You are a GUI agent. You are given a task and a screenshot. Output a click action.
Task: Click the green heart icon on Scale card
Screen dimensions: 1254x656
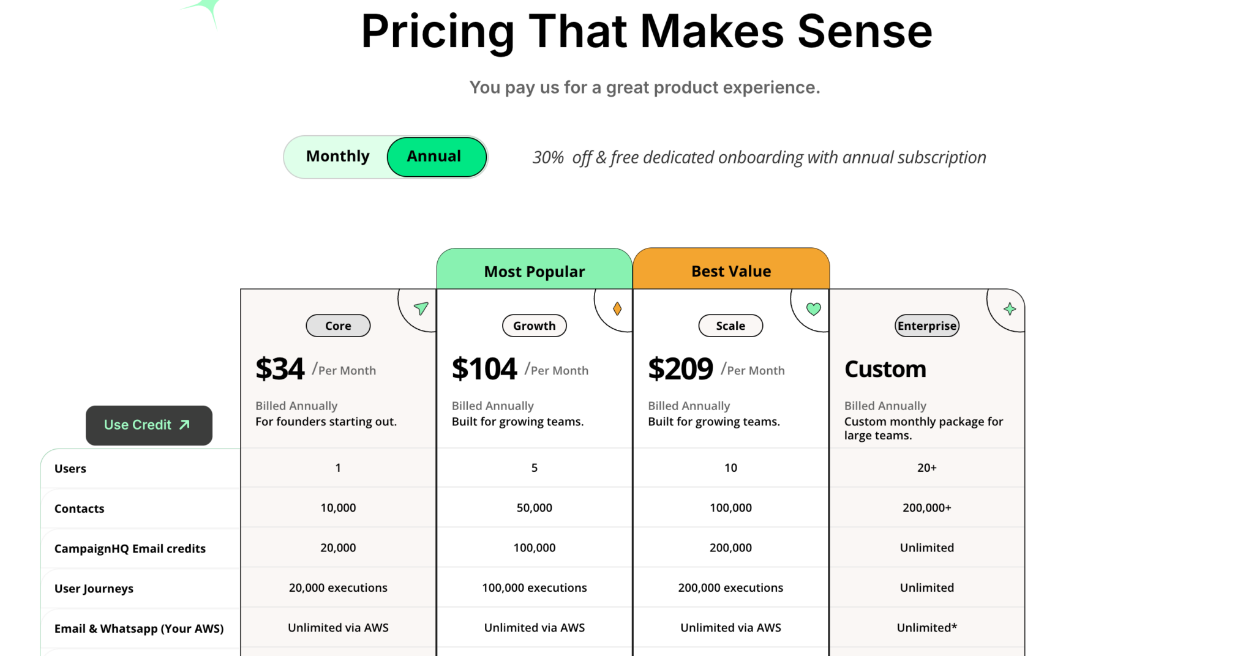click(x=813, y=310)
